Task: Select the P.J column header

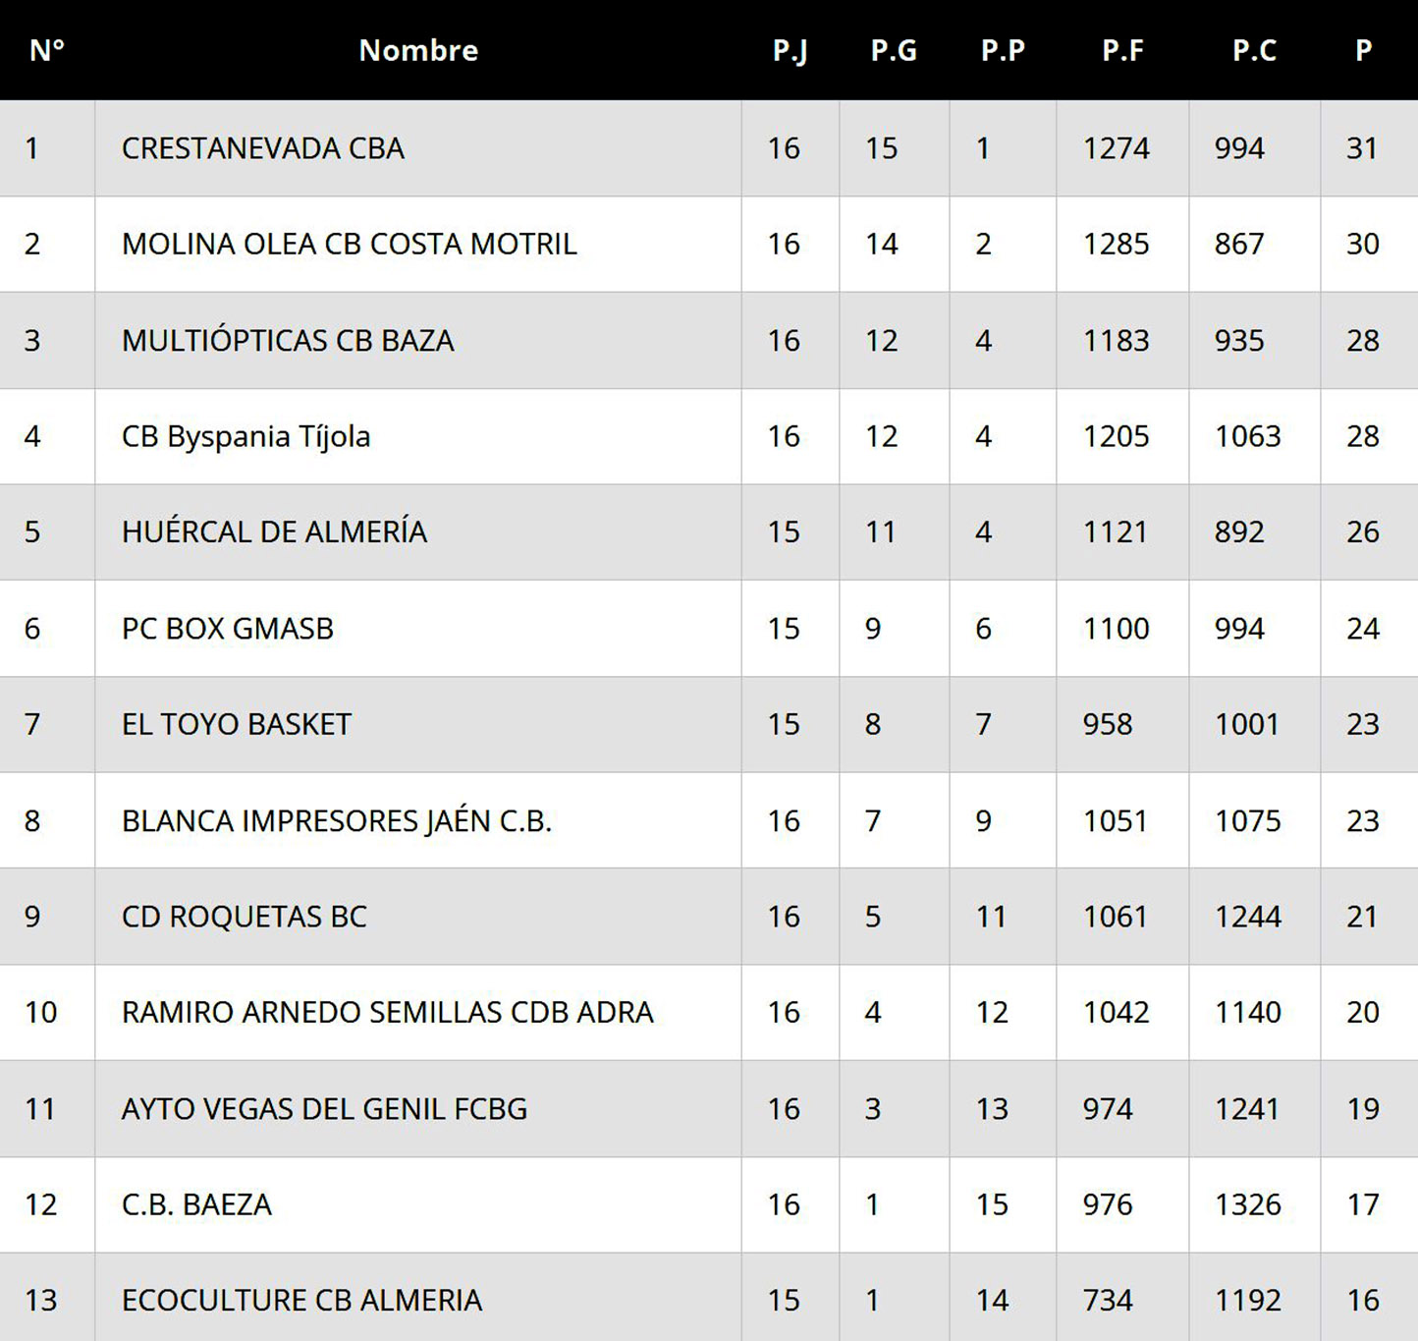Action: point(790,50)
